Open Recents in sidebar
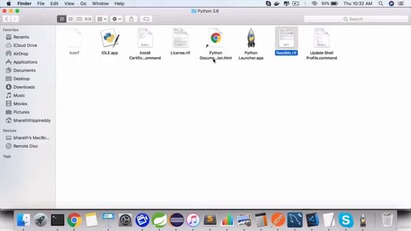The width and height of the screenshot is (411, 231). 21,37
